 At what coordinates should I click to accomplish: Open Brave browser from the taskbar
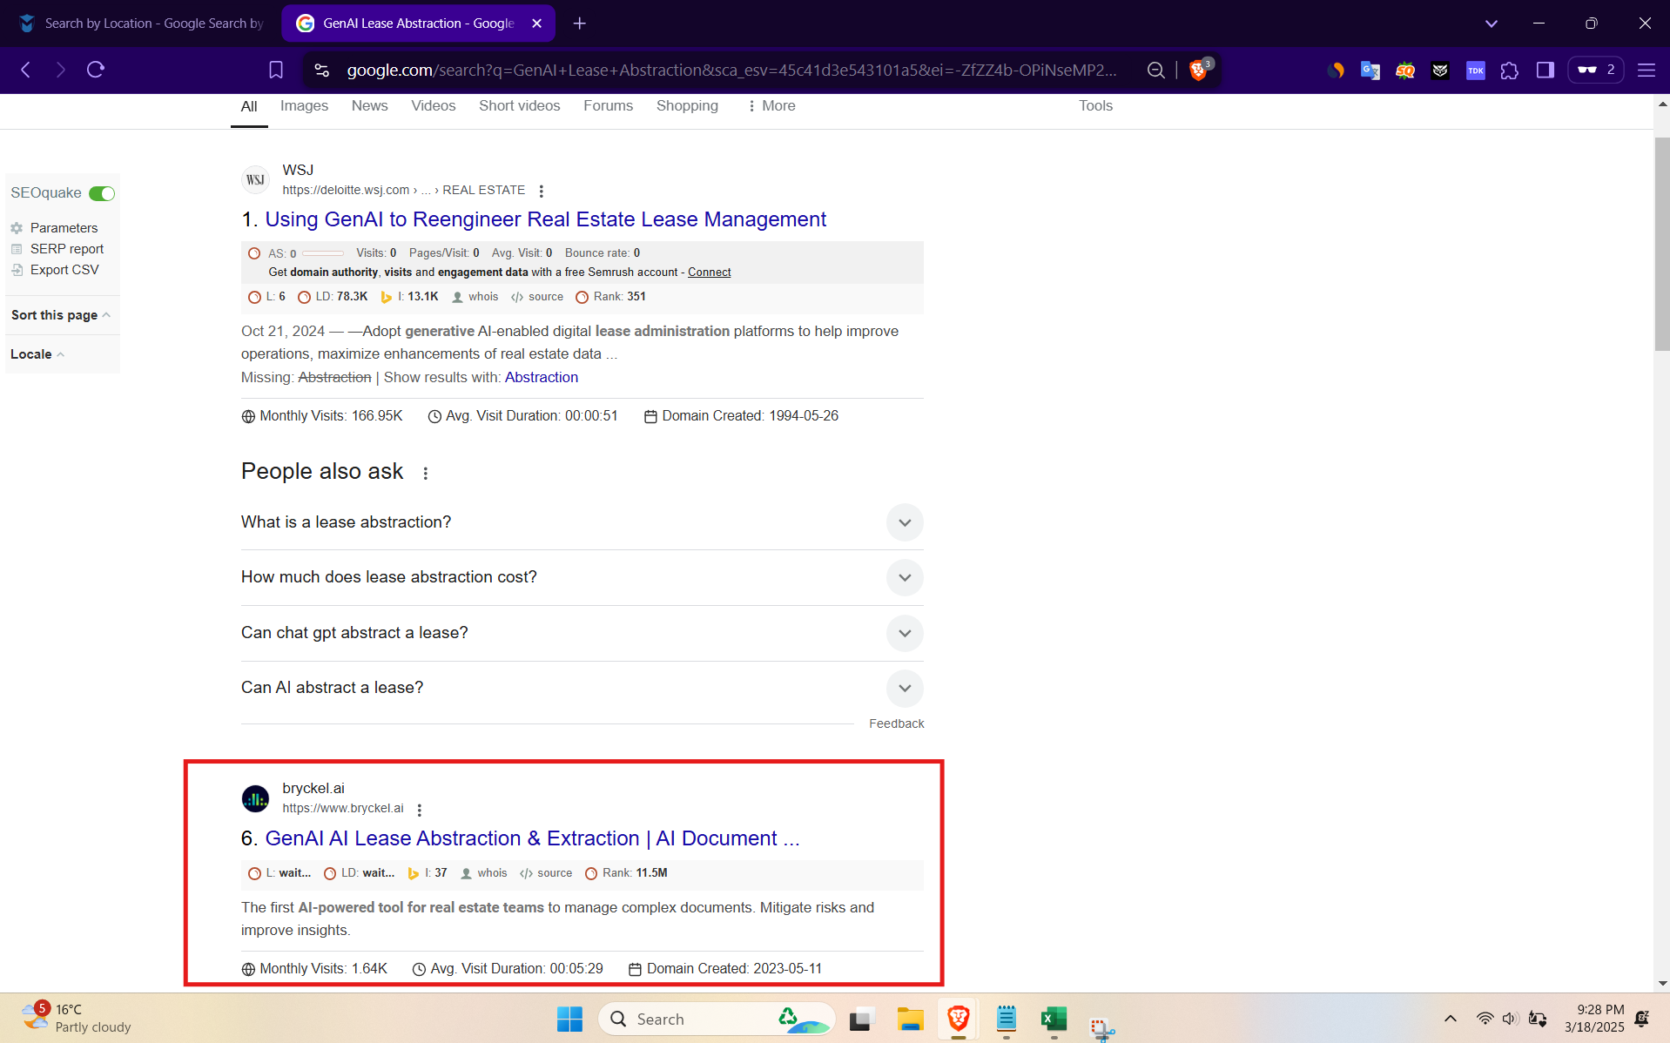tap(958, 1019)
